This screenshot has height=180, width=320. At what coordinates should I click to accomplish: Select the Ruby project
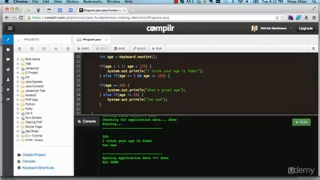[x=29, y=108]
